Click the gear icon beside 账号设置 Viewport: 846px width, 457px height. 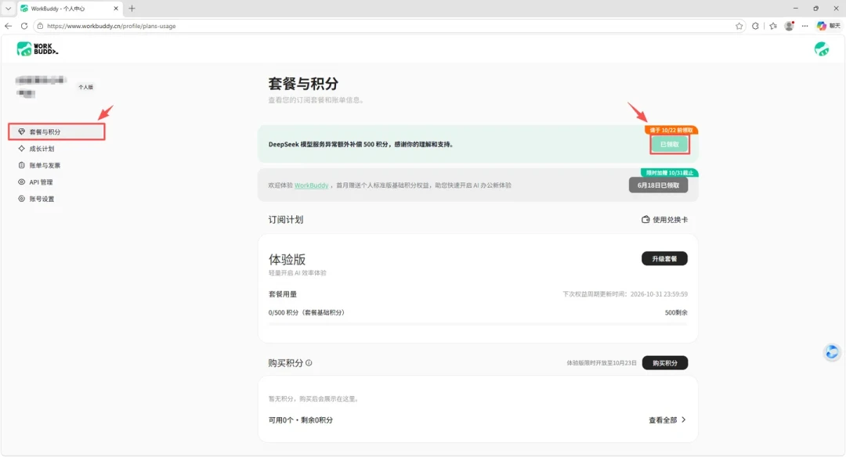(22, 198)
